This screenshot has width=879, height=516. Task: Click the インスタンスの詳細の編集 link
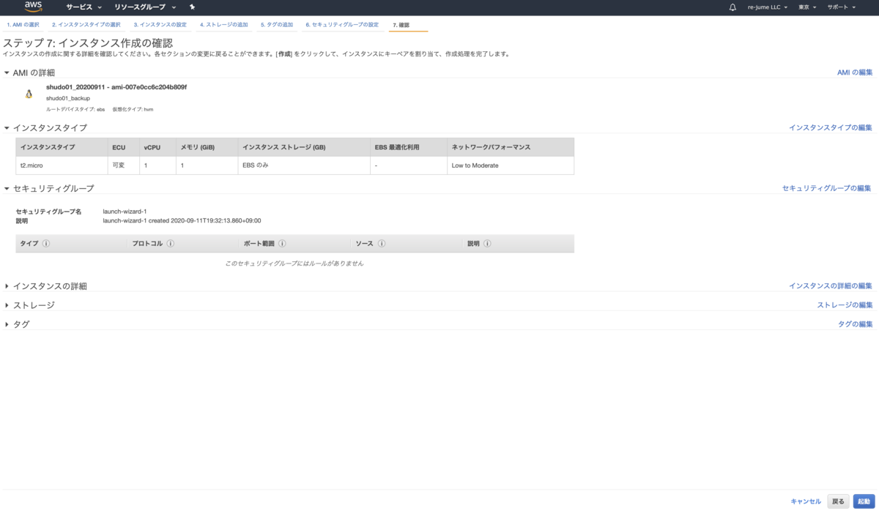point(831,285)
